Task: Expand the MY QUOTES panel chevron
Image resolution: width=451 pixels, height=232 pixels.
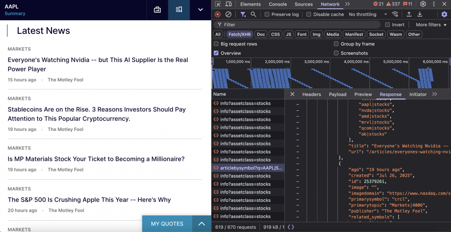Action: tap(202, 224)
